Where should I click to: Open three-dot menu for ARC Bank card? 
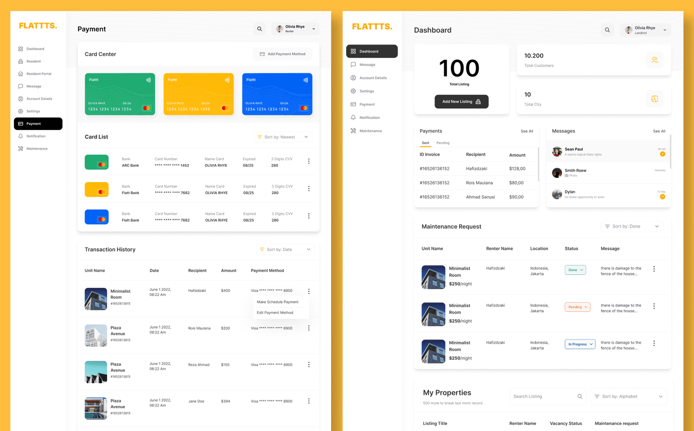[309, 161]
